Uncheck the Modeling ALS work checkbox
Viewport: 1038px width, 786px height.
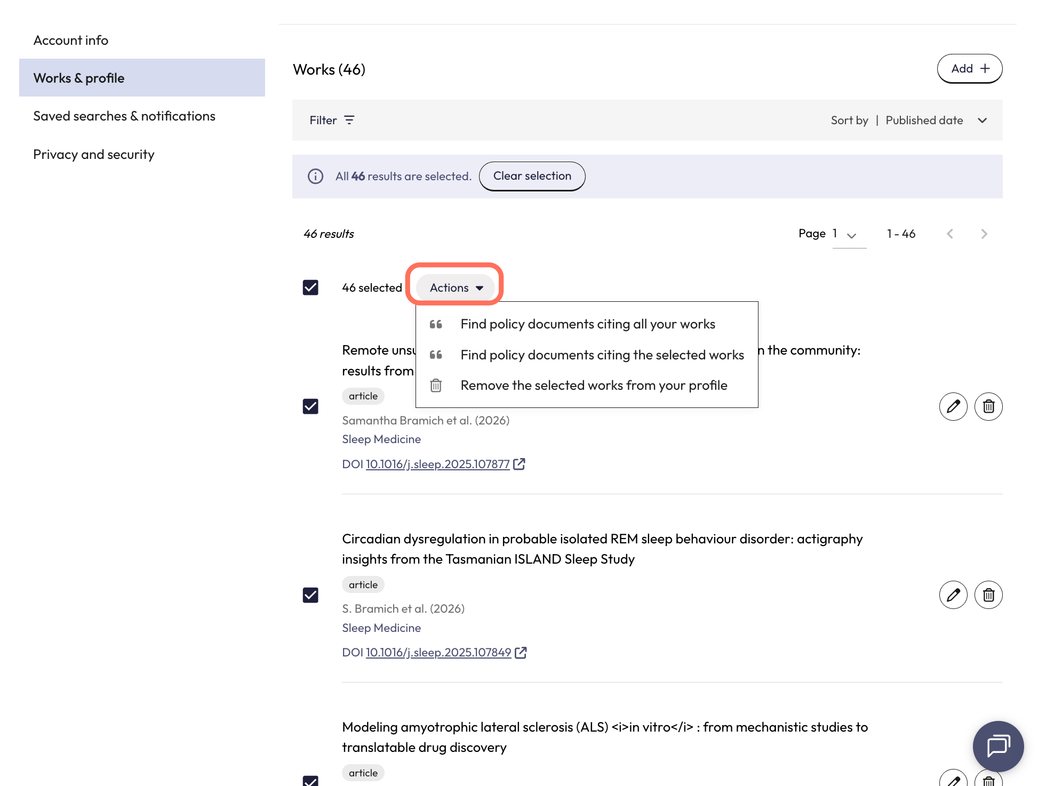[310, 781]
